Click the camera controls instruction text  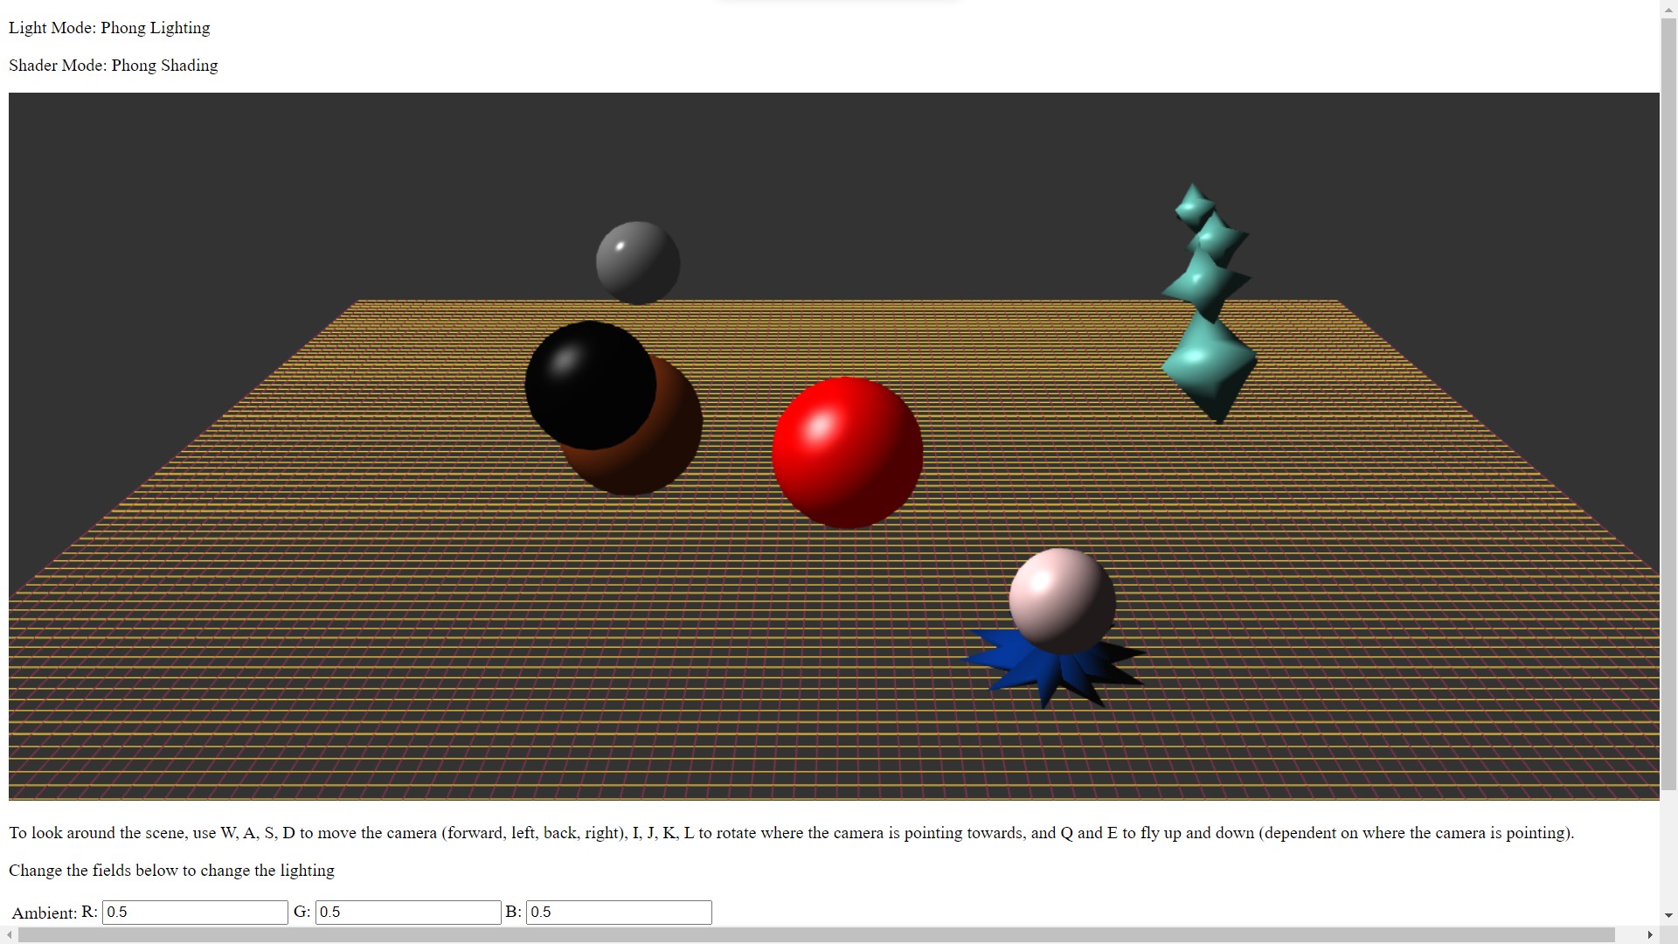787,833
